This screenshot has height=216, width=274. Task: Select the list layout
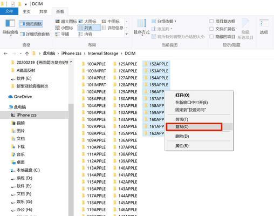(x=89, y=28)
